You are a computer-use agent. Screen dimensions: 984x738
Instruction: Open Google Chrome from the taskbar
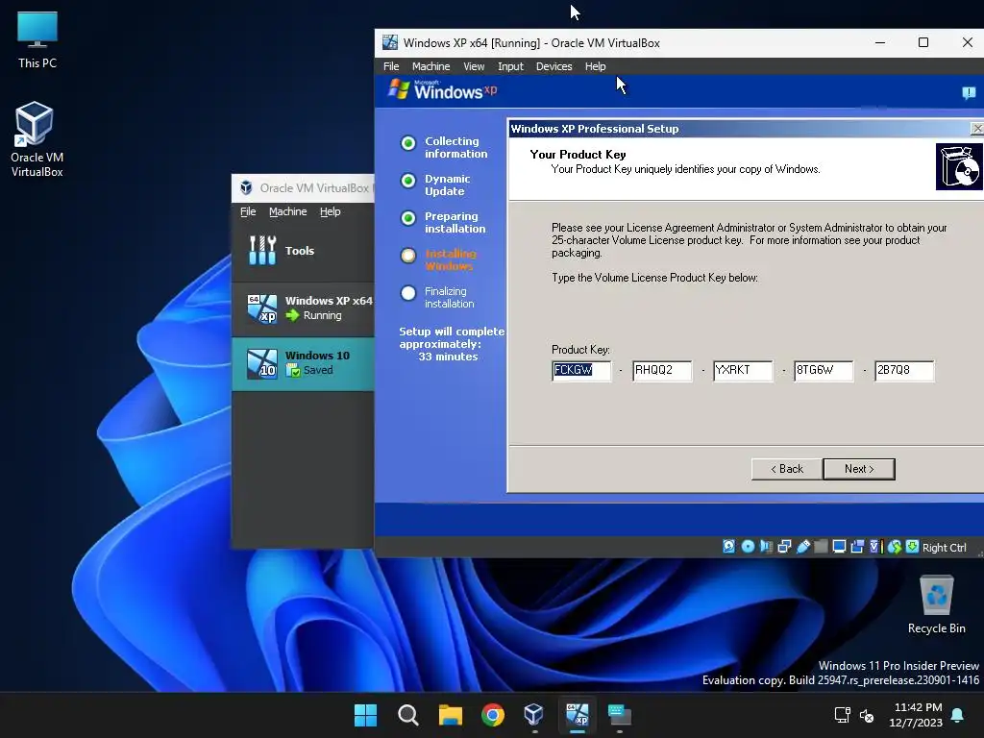[x=493, y=715]
